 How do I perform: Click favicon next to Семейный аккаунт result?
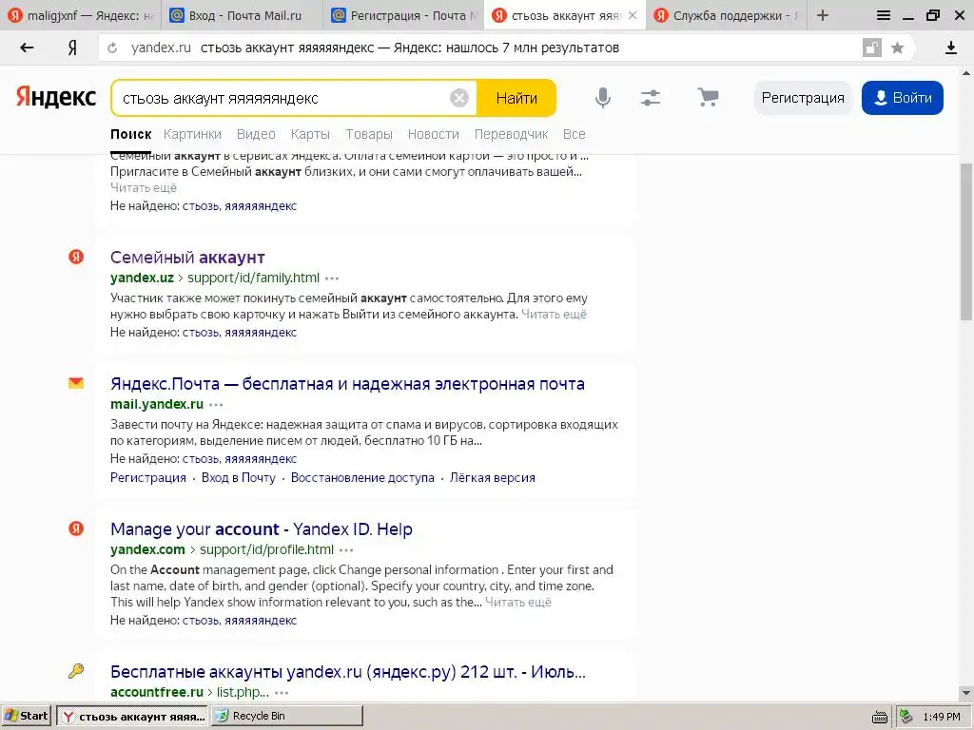point(76,257)
